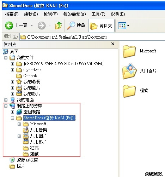
Task: Open Back button history dropdown arrow
Action: 32,25
